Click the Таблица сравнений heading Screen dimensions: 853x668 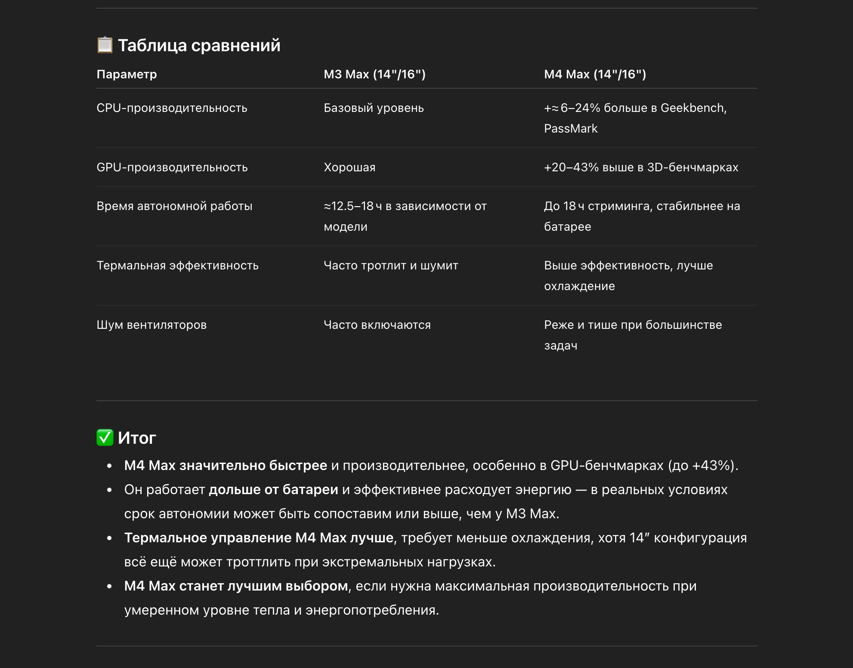[199, 45]
